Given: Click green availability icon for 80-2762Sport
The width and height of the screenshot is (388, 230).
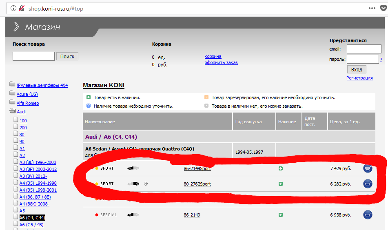Looking at the screenshot, I should [281, 184].
